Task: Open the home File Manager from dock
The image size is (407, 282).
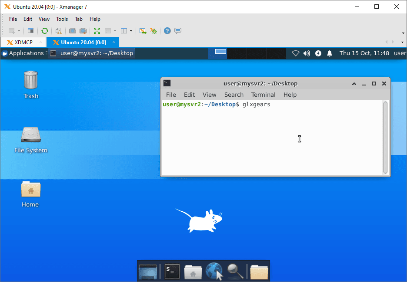Action: pyautogui.click(x=193, y=272)
